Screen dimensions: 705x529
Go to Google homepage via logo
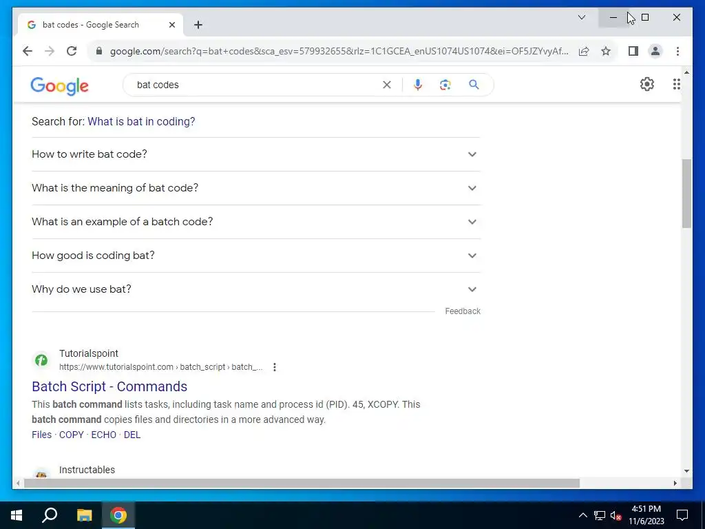59,86
